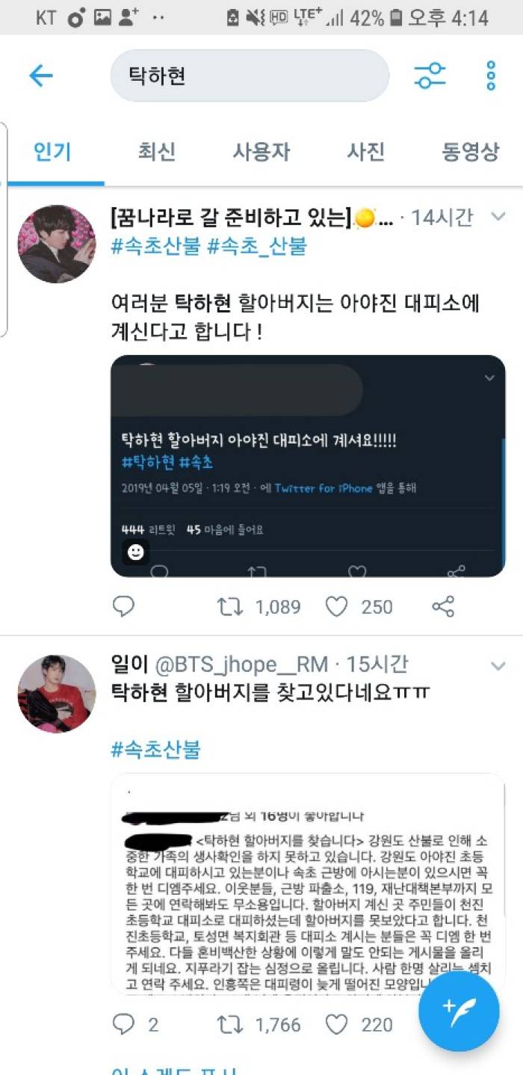Reply to the first tweet
The height and width of the screenshot is (1075, 523).
(123, 606)
